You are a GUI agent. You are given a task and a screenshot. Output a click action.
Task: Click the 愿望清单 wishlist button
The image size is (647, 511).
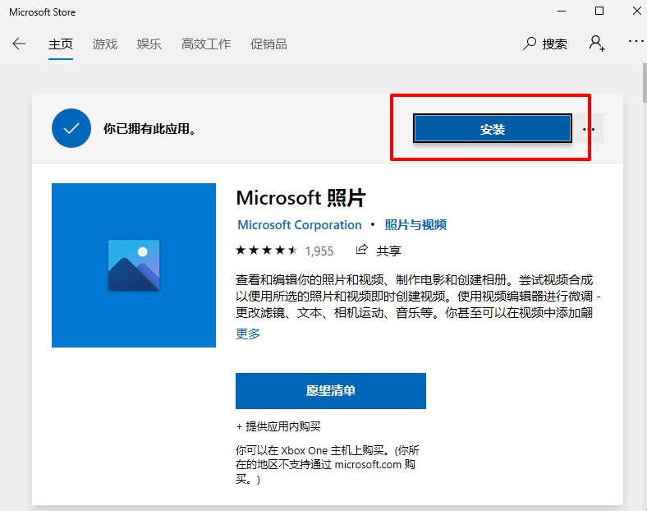pyautogui.click(x=331, y=391)
